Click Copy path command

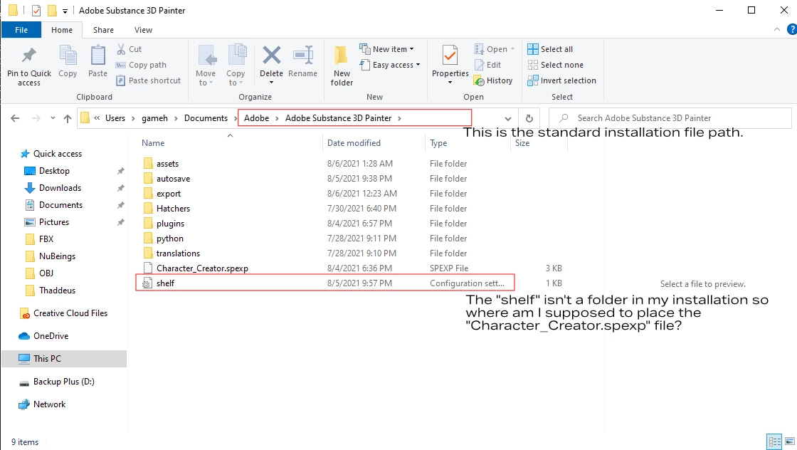142,65
